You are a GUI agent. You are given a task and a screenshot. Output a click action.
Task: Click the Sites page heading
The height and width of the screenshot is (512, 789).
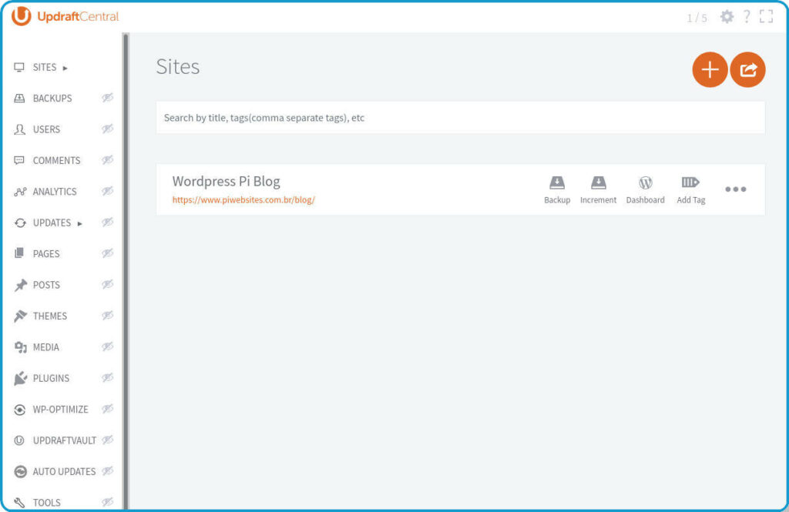coord(178,66)
